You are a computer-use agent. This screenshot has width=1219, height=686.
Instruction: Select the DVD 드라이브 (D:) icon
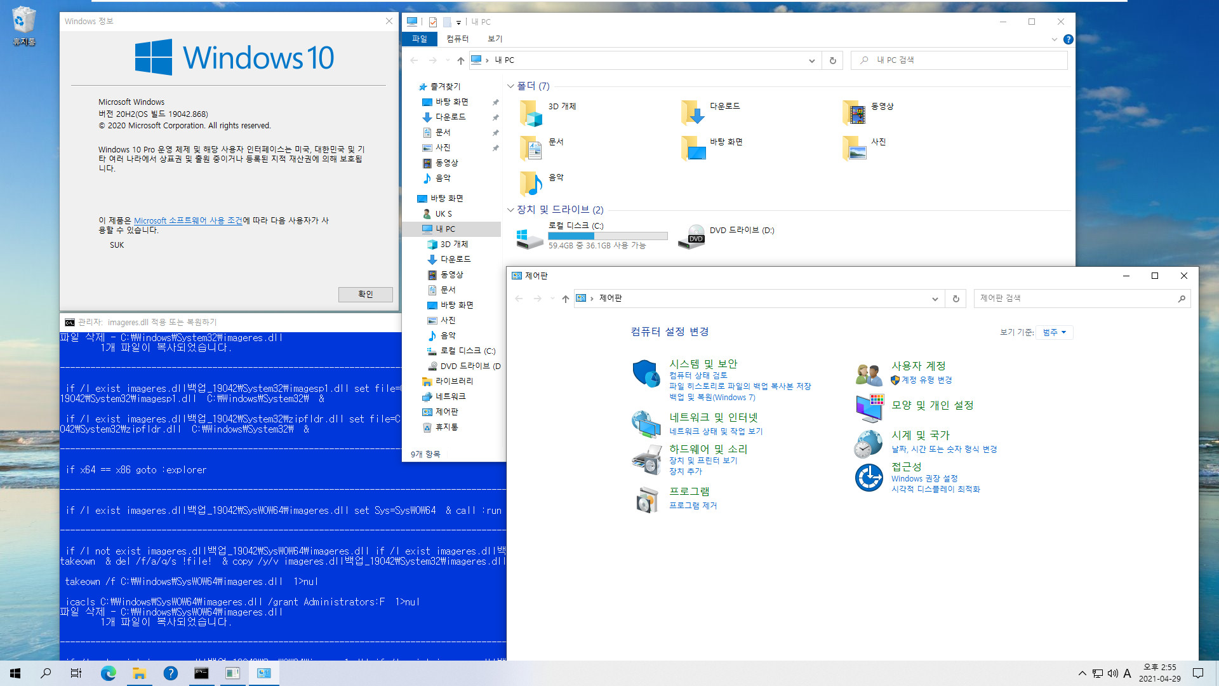point(692,237)
